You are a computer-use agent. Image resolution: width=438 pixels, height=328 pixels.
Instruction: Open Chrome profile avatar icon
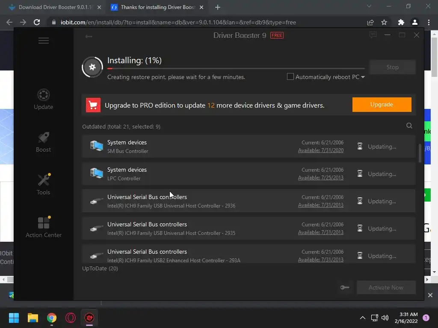(x=415, y=22)
